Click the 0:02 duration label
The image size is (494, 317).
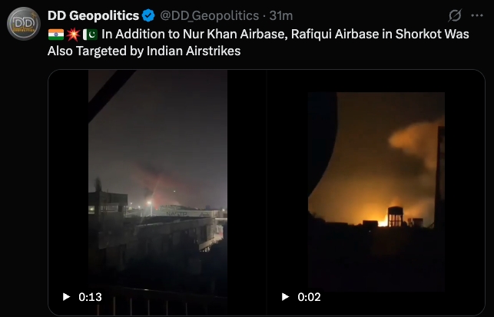pos(309,297)
